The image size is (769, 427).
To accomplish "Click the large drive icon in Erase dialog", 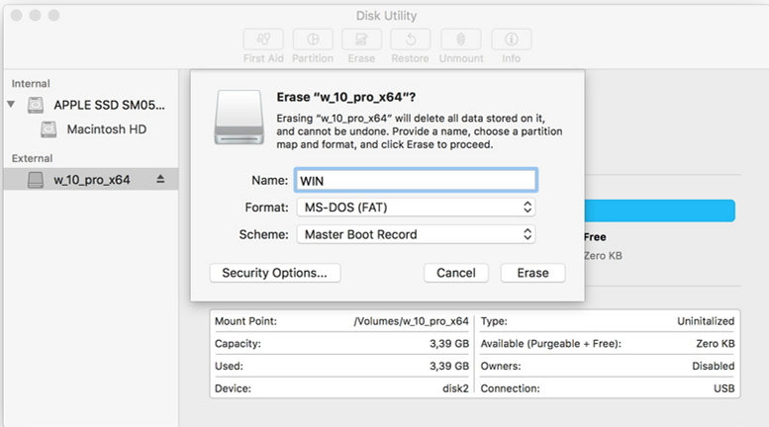I will 239,118.
